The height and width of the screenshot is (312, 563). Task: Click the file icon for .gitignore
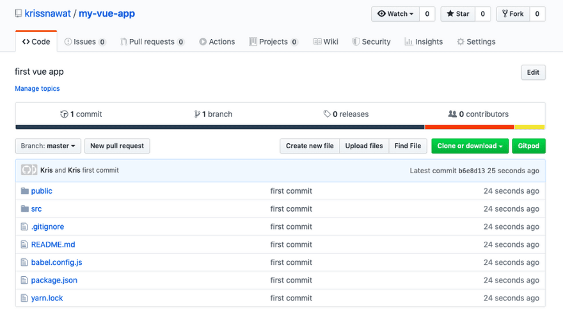pos(24,227)
